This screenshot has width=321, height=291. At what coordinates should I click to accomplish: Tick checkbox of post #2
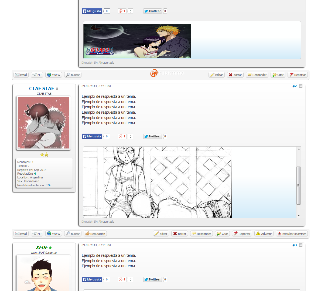pyautogui.click(x=300, y=86)
